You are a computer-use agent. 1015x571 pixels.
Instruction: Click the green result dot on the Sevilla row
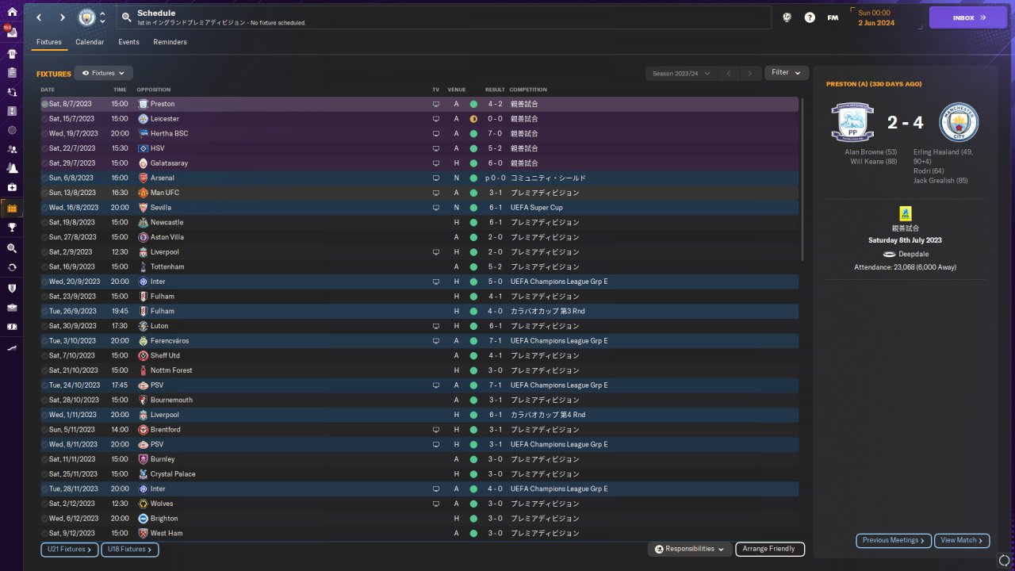[x=473, y=208]
